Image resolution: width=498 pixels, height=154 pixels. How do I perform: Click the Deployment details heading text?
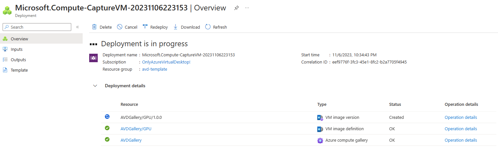click(x=125, y=86)
